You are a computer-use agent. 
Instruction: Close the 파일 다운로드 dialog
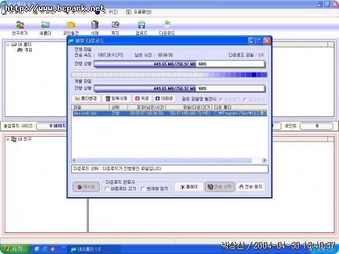267,41
